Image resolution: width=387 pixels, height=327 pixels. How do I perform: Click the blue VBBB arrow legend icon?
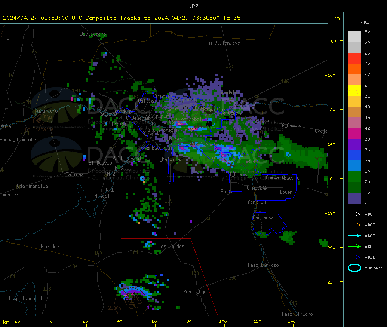tap(354, 257)
